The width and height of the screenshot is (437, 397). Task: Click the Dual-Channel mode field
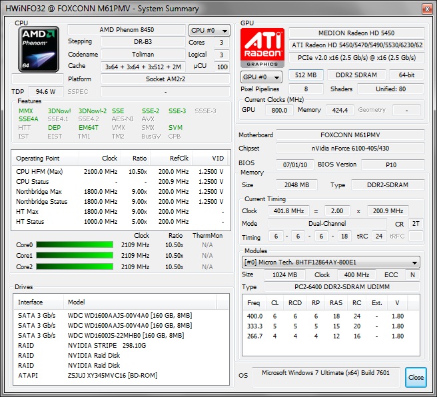[327, 223]
